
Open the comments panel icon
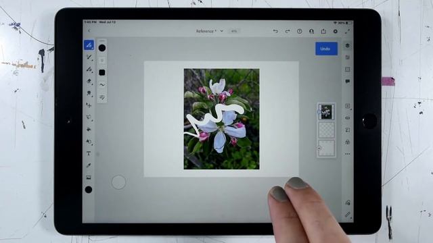(x=348, y=81)
